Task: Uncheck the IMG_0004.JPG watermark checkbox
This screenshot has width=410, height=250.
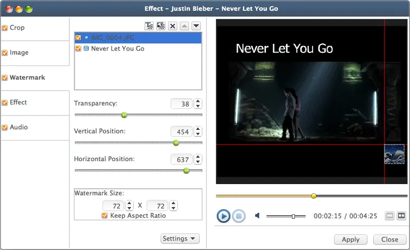Action: (78, 38)
